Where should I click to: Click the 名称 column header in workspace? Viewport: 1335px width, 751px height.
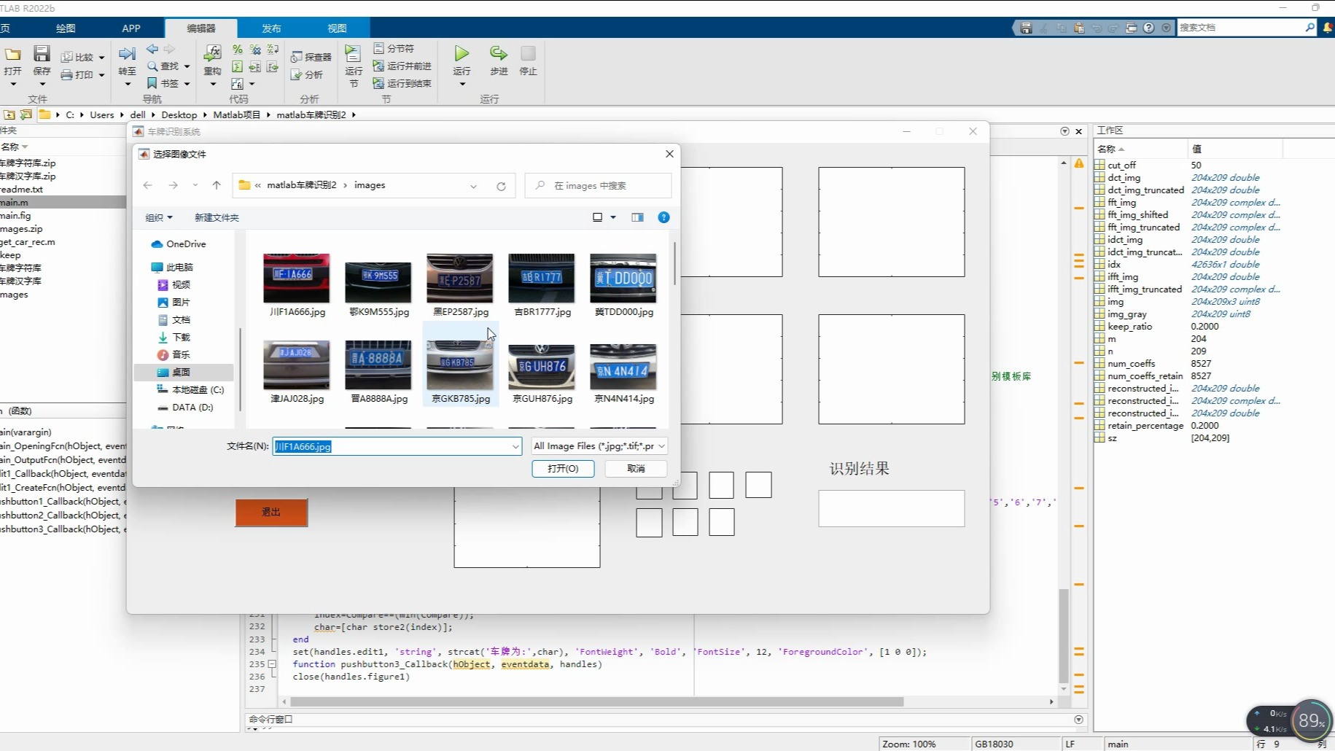click(1142, 149)
